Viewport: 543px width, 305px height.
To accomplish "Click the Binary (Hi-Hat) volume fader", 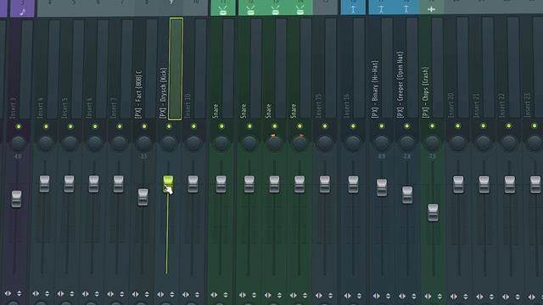I will click(382, 188).
